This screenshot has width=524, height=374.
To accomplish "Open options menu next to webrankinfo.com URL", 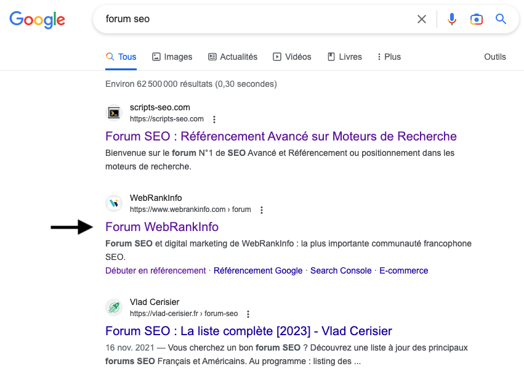I will coord(262,210).
